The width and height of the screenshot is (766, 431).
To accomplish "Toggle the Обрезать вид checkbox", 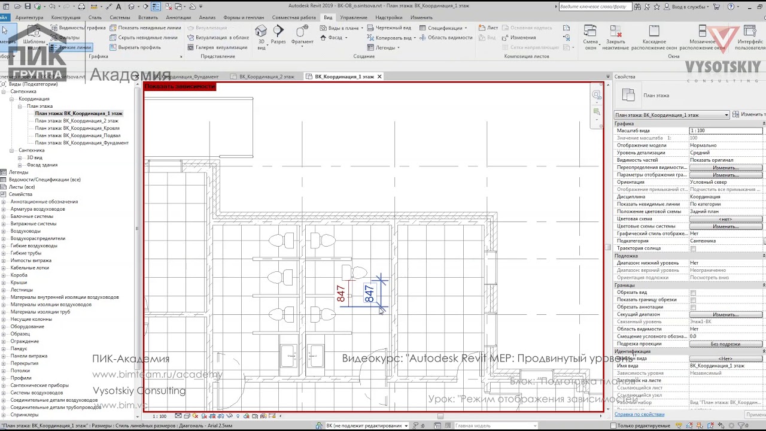I will pos(693,293).
